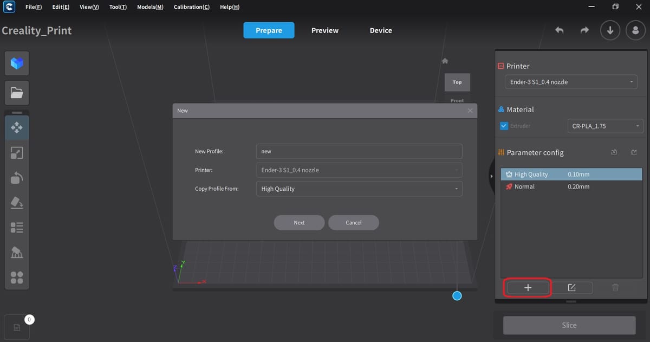Click the Material section heading

520,109
